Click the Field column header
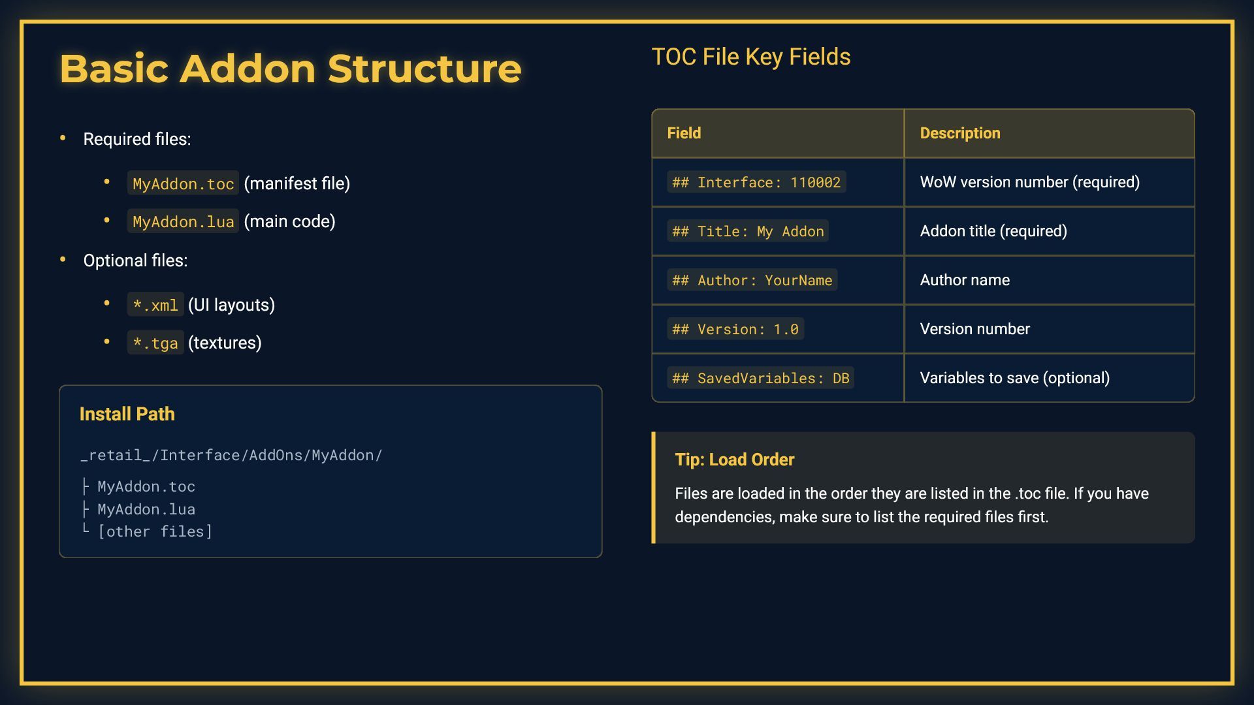 click(x=778, y=133)
